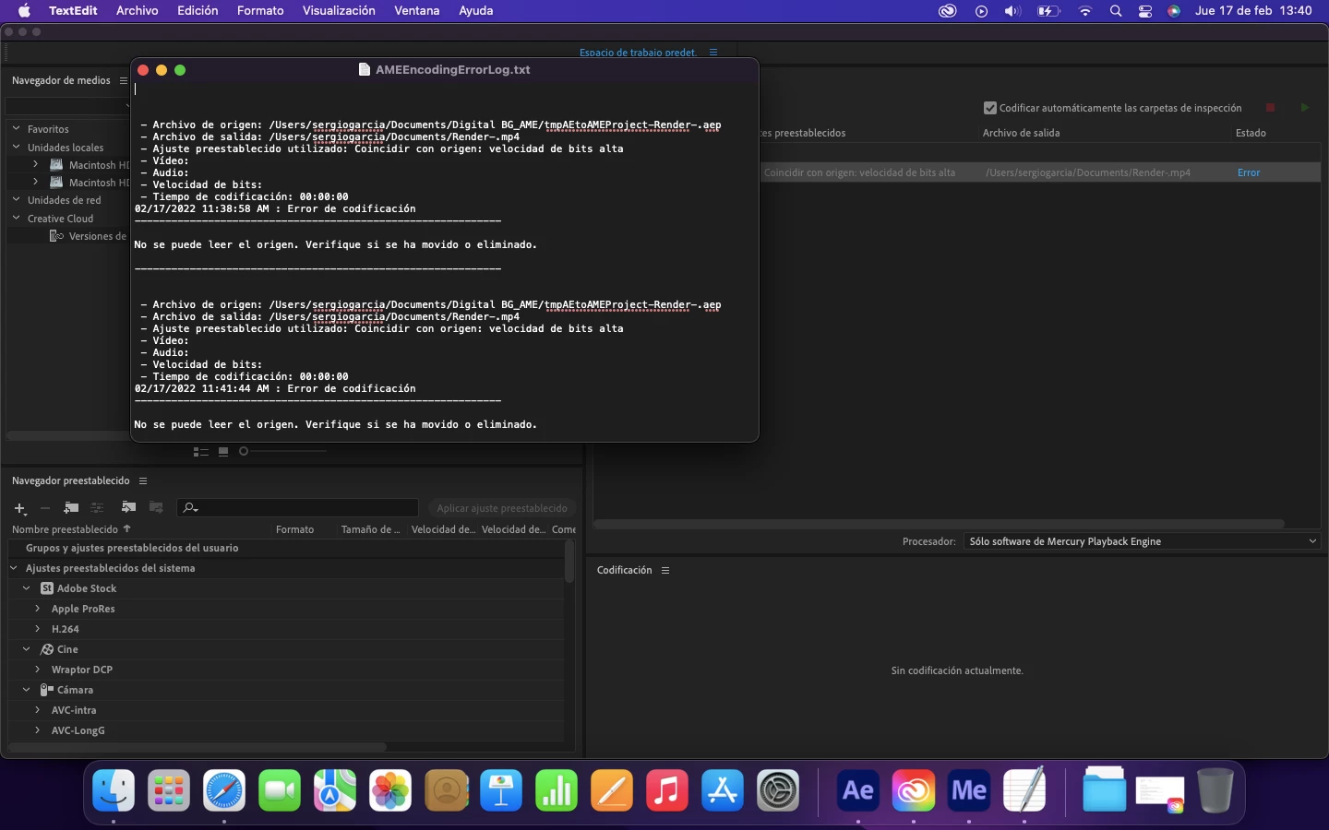Click the green start queue button
This screenshot has height=830, width=1329.
(x=1305, y=108)
